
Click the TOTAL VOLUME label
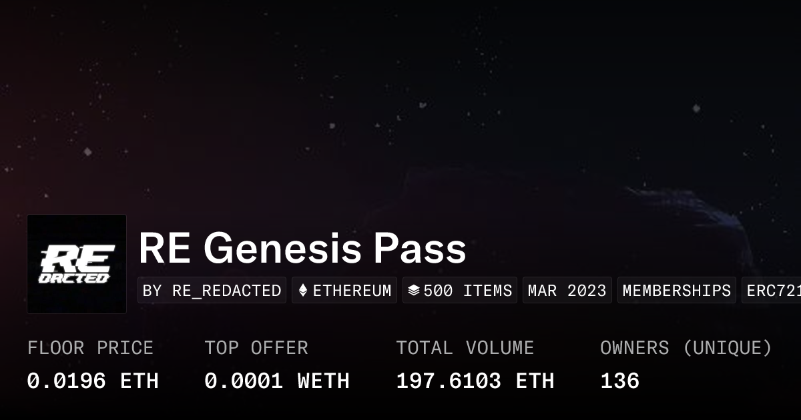click(x=465, y=348)
